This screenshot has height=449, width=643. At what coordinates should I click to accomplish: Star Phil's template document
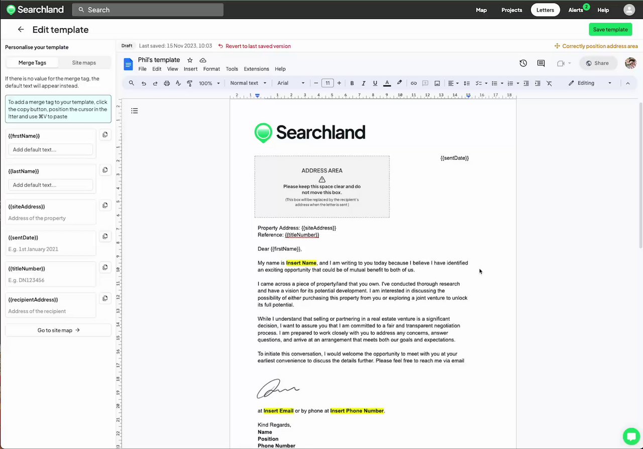(190, 60)
